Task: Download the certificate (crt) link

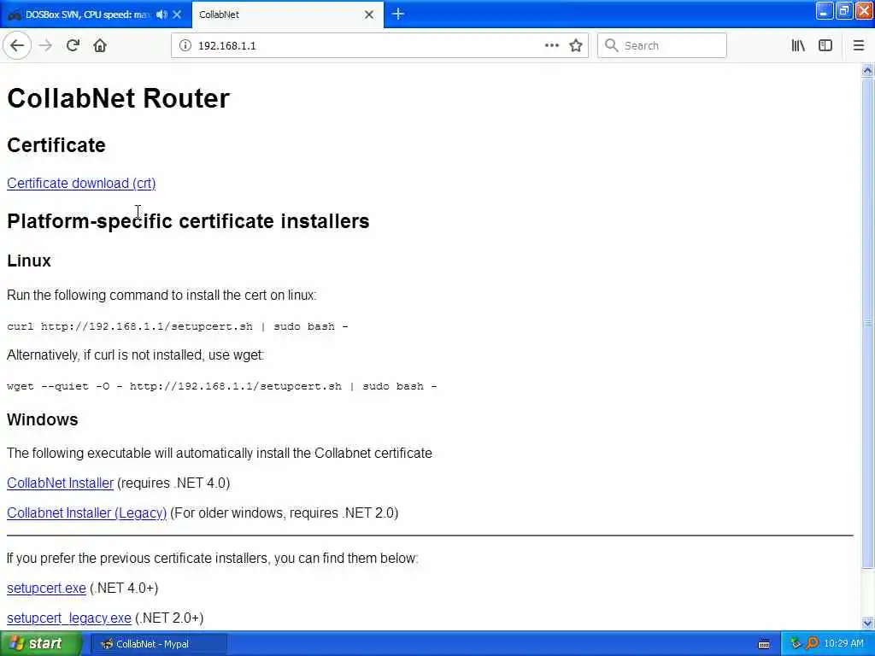Action: pyautogui.click(x=81, y=183)
